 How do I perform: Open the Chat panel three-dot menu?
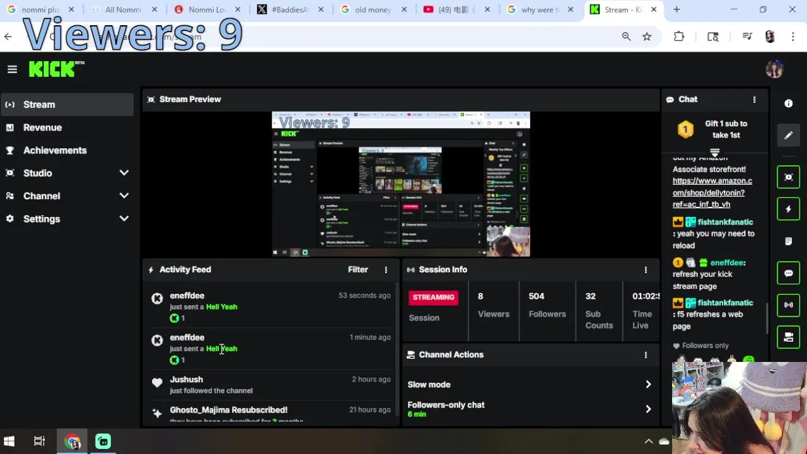754,100
